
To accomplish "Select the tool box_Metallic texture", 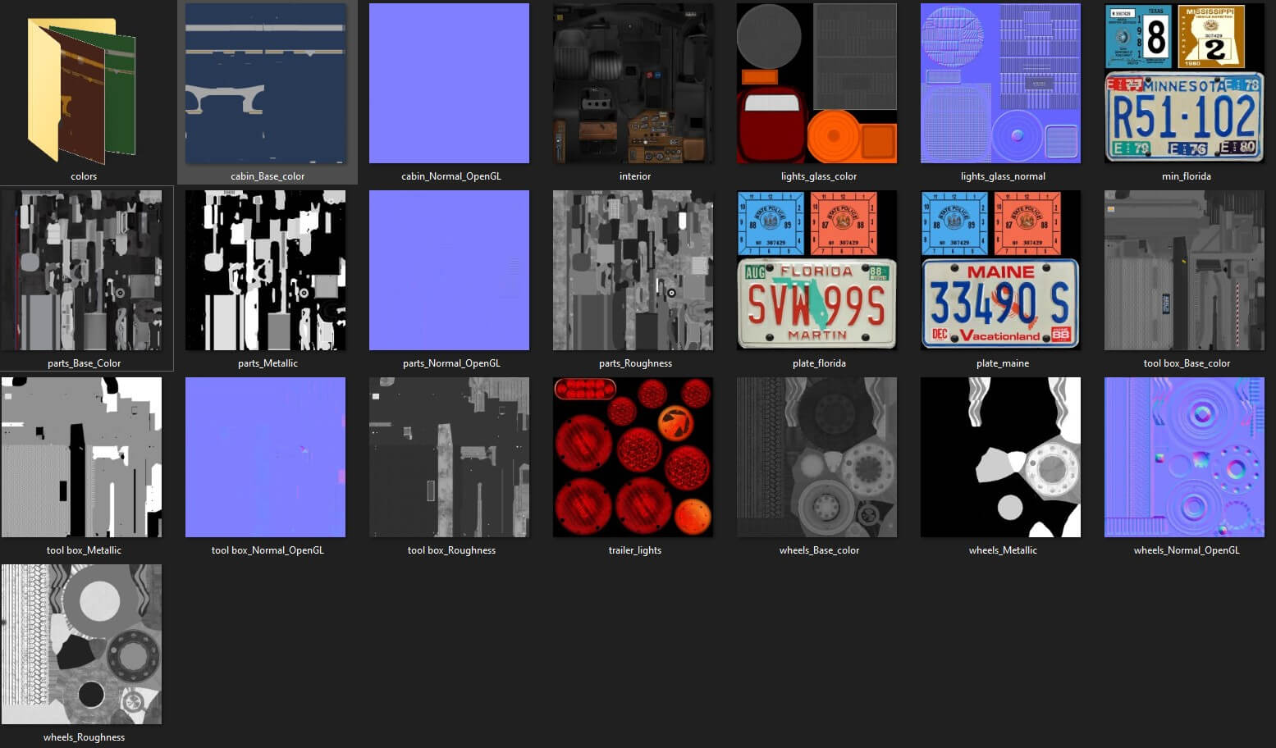I will (82, 458).
